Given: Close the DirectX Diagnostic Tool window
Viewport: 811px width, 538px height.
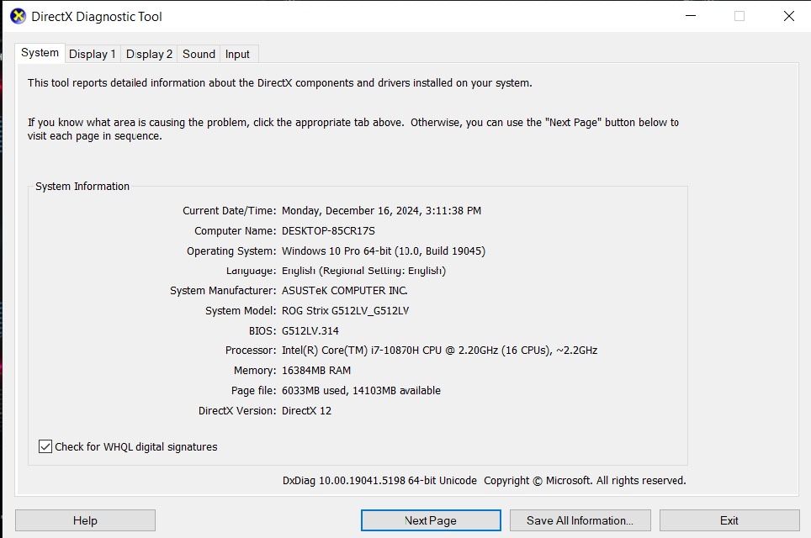Looking at the screenshot, I should (789, 16).
